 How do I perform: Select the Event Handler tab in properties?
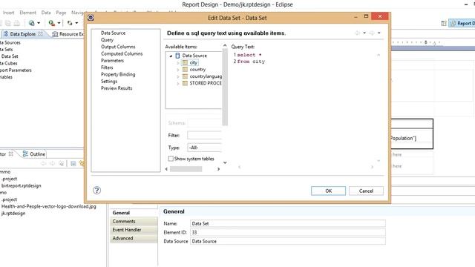tap(134, 230)
